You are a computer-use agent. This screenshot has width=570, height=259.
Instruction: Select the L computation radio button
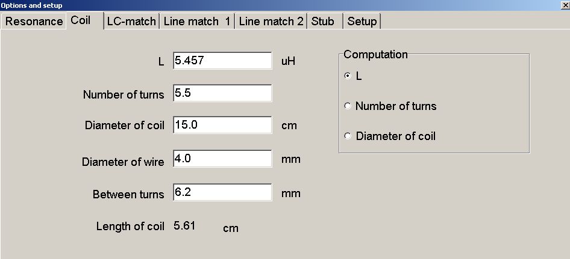tap(347, 76)
